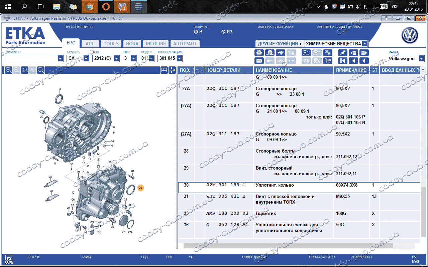This screenshot has width=428, height=267.
Task: Click the Винт, стопорный row 29
Action: 299,173
